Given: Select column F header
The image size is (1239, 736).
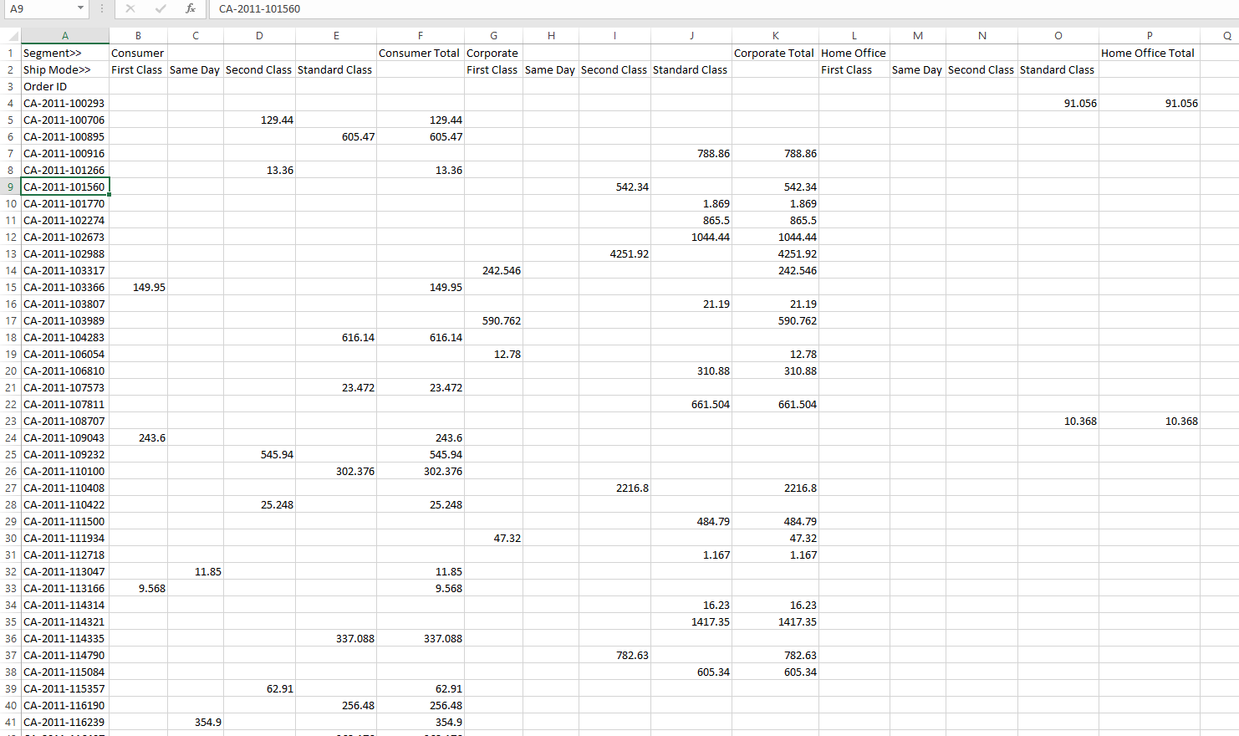Looking at the screenshot, I should [420, 36].
